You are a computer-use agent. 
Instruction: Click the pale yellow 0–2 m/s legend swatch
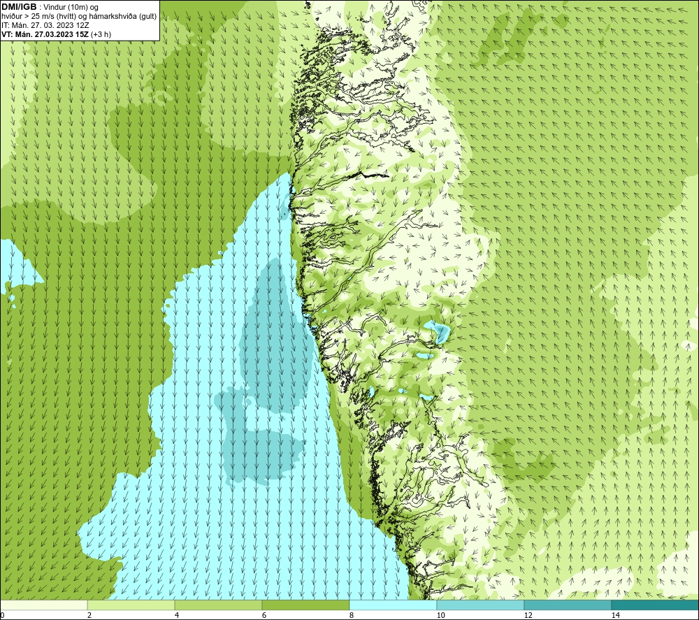pos(43,605)
